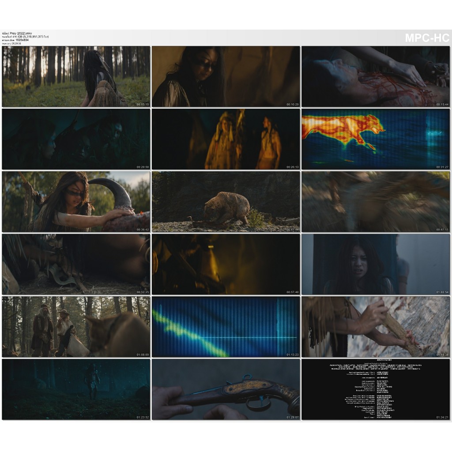The width and height of the screenshot is (452, 452).
Task: Open the hands carving wood thumbnail at 01:18:38
Action: coord(375,327)
